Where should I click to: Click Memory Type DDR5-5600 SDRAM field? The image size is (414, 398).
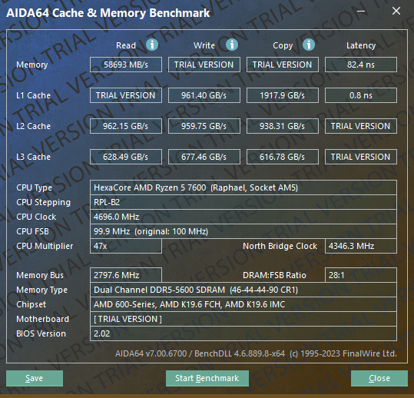coord(243,290)
